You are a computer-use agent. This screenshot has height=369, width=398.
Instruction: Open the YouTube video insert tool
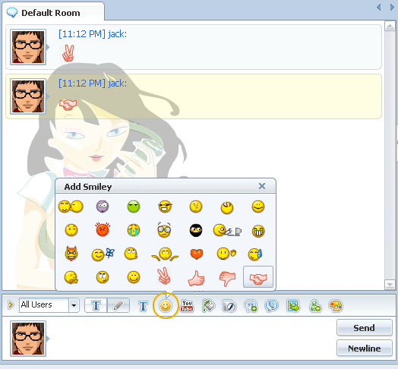(187, 306)
